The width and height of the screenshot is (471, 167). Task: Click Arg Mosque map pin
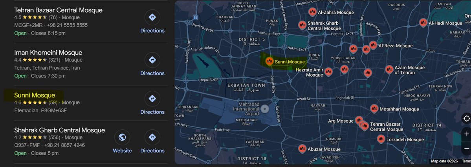point(358,121)
